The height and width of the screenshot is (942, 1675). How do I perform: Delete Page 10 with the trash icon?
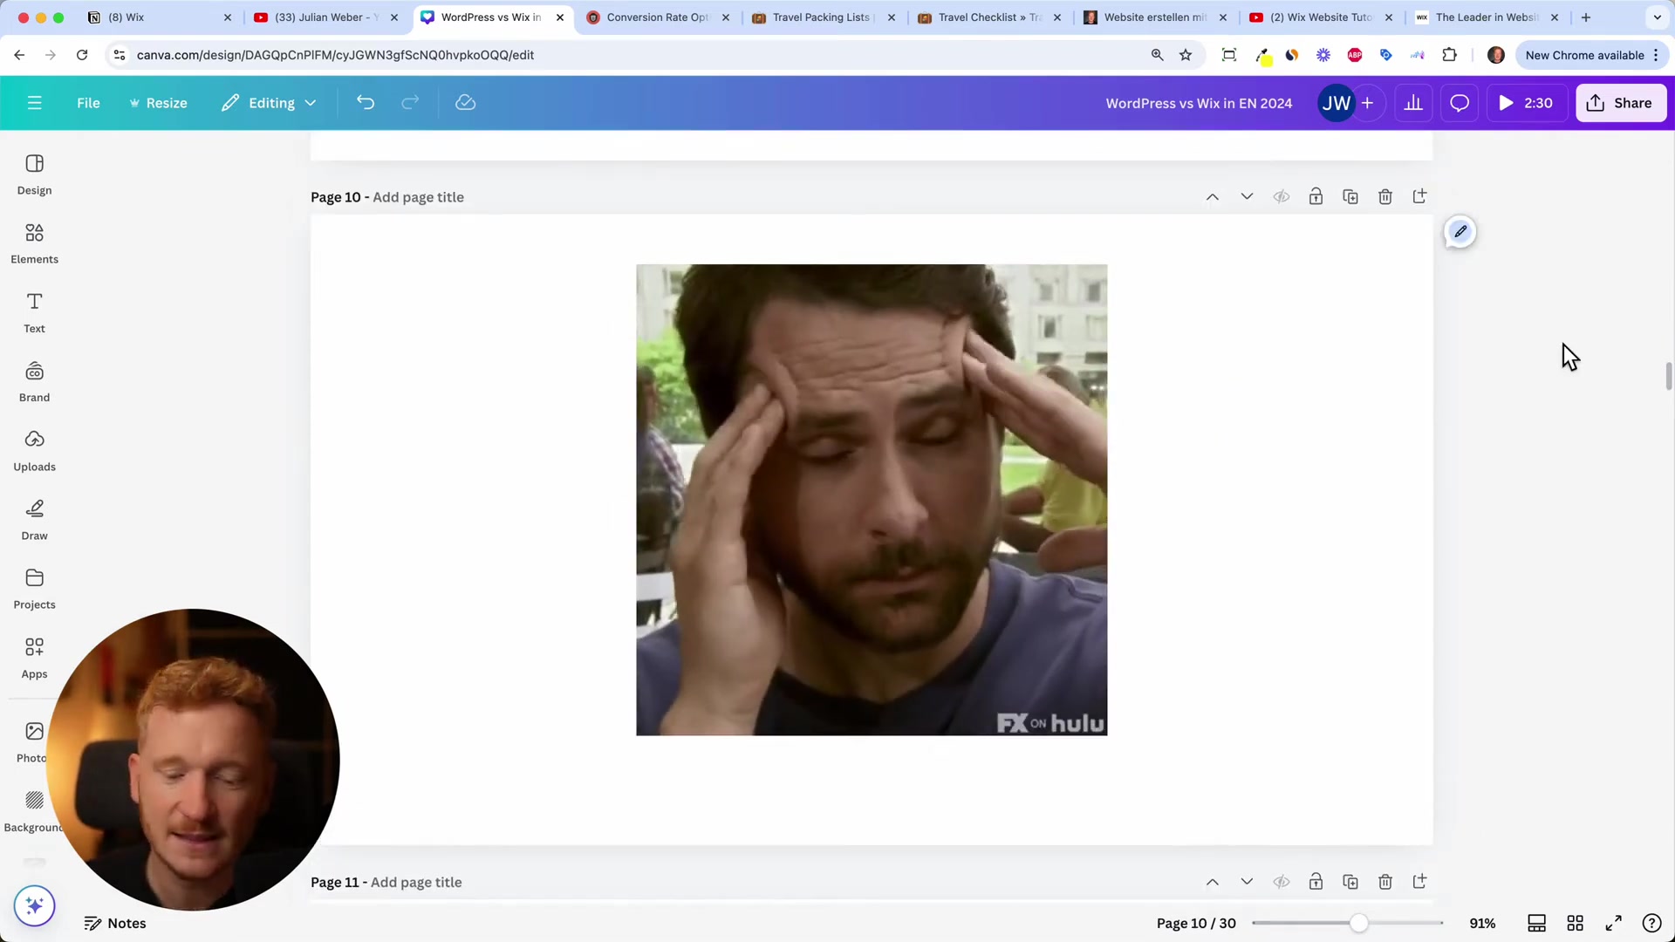pyautogui.click(x=1385, y=197)
